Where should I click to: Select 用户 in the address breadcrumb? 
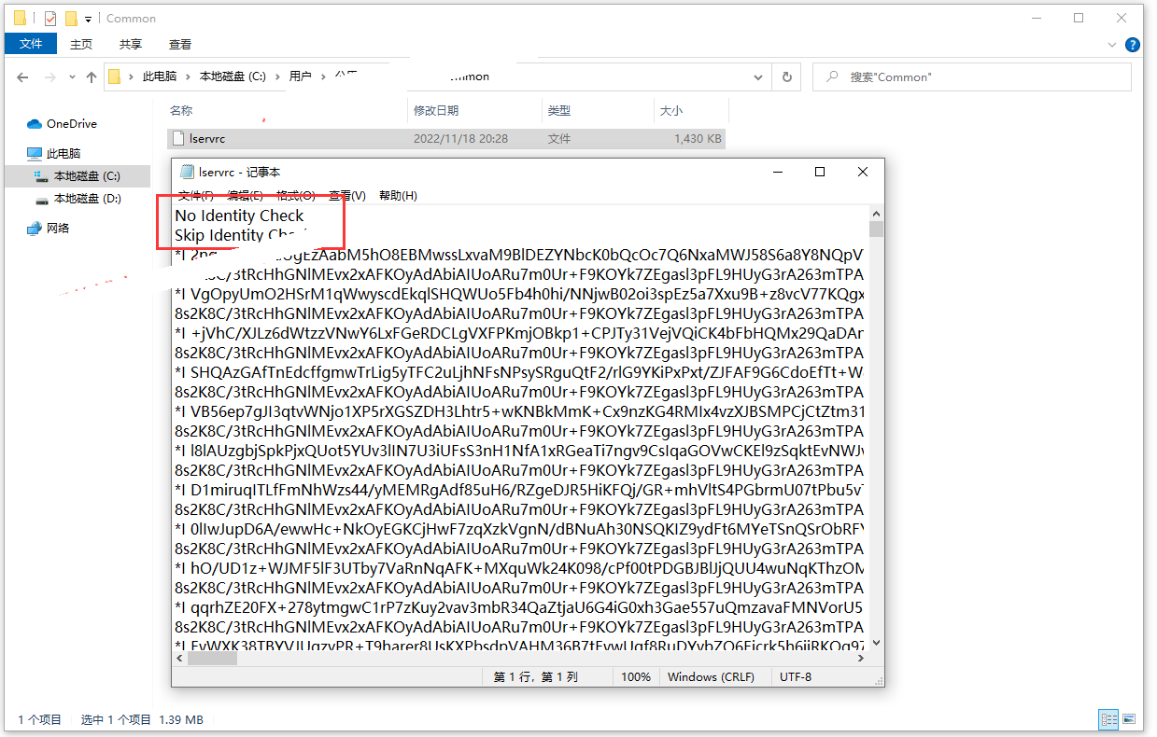tap(300, 76)
